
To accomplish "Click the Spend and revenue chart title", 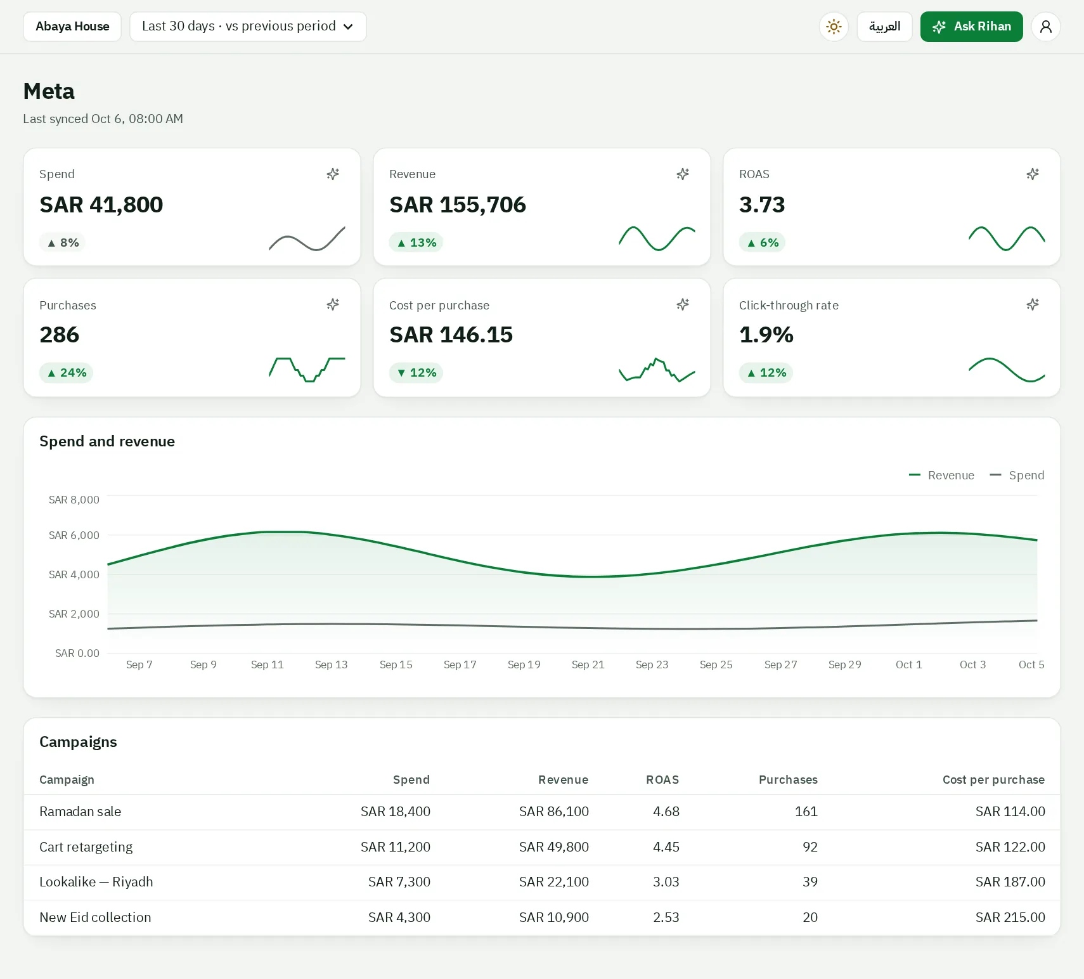I will point(107,441).
